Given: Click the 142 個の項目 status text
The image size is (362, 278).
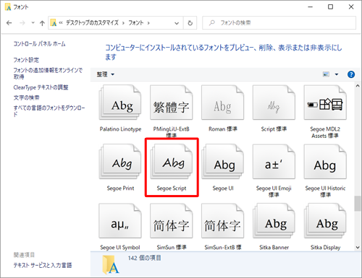Looking at the screenshot, I should pos(144,258).
